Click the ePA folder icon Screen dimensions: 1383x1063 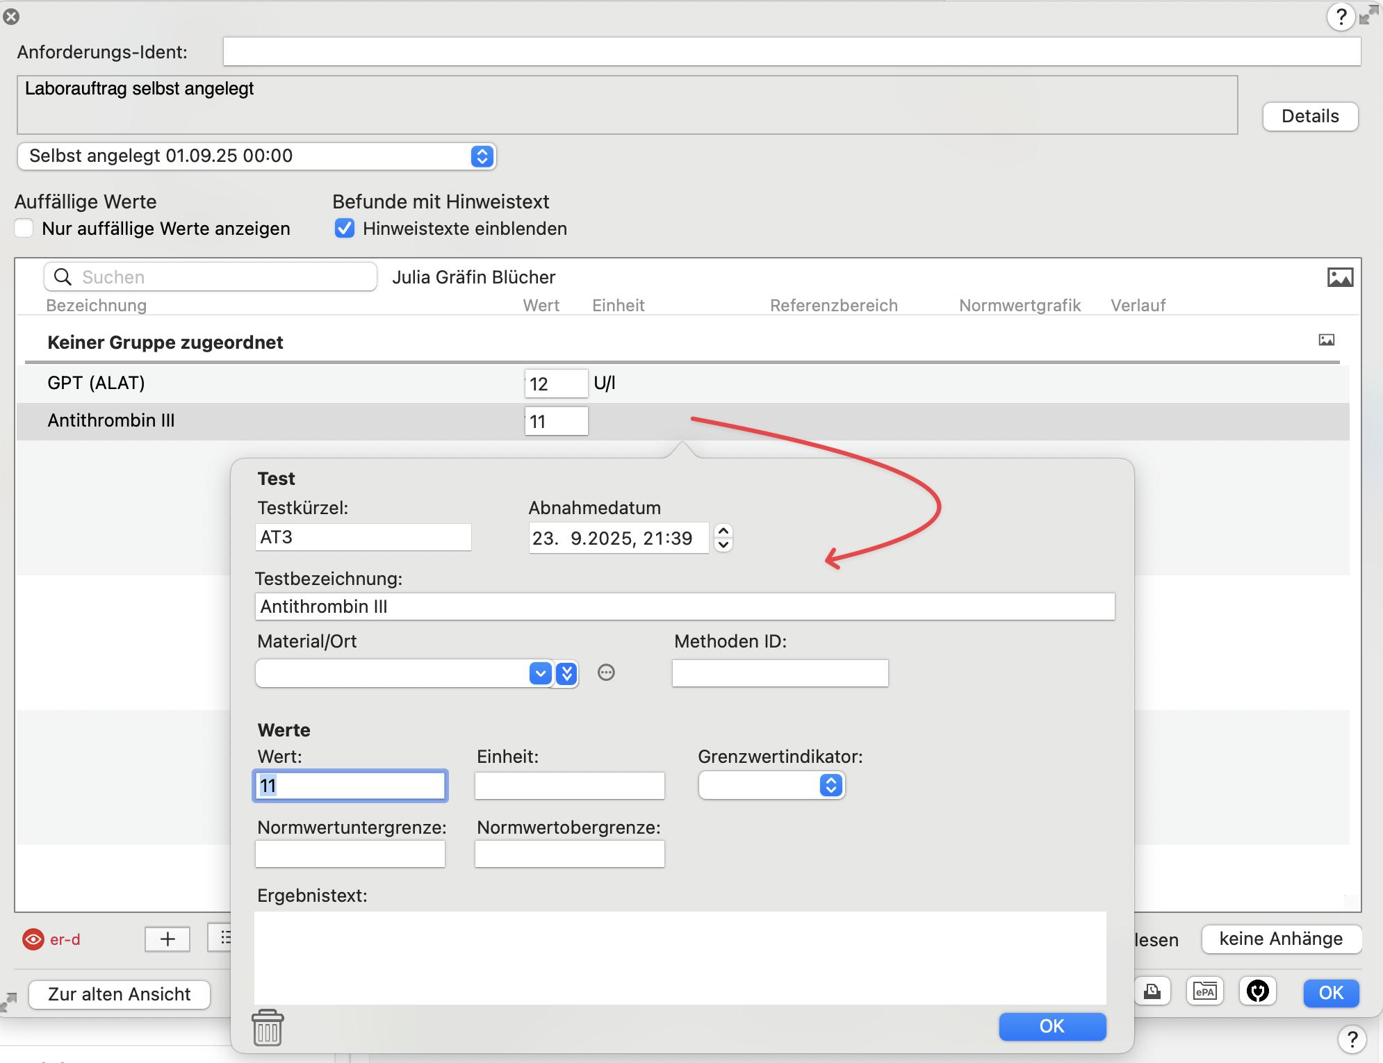[1204, 991]
